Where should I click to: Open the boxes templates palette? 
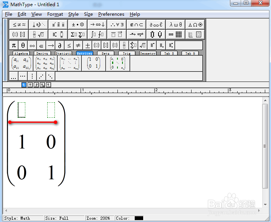195,34
